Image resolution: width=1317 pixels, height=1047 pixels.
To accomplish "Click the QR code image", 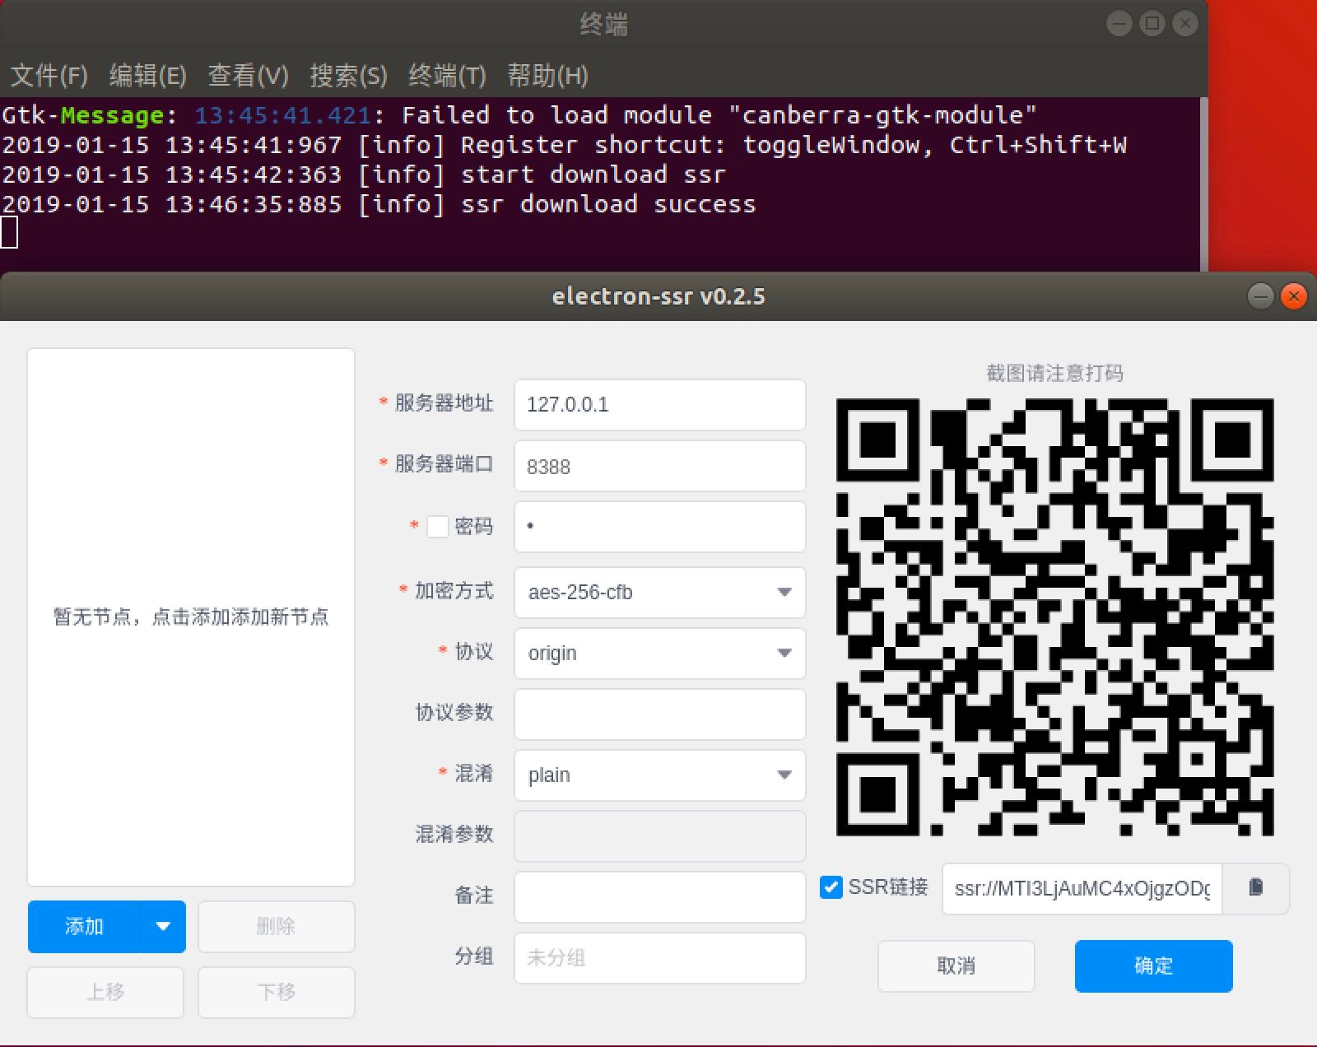I will (1054, 617).
